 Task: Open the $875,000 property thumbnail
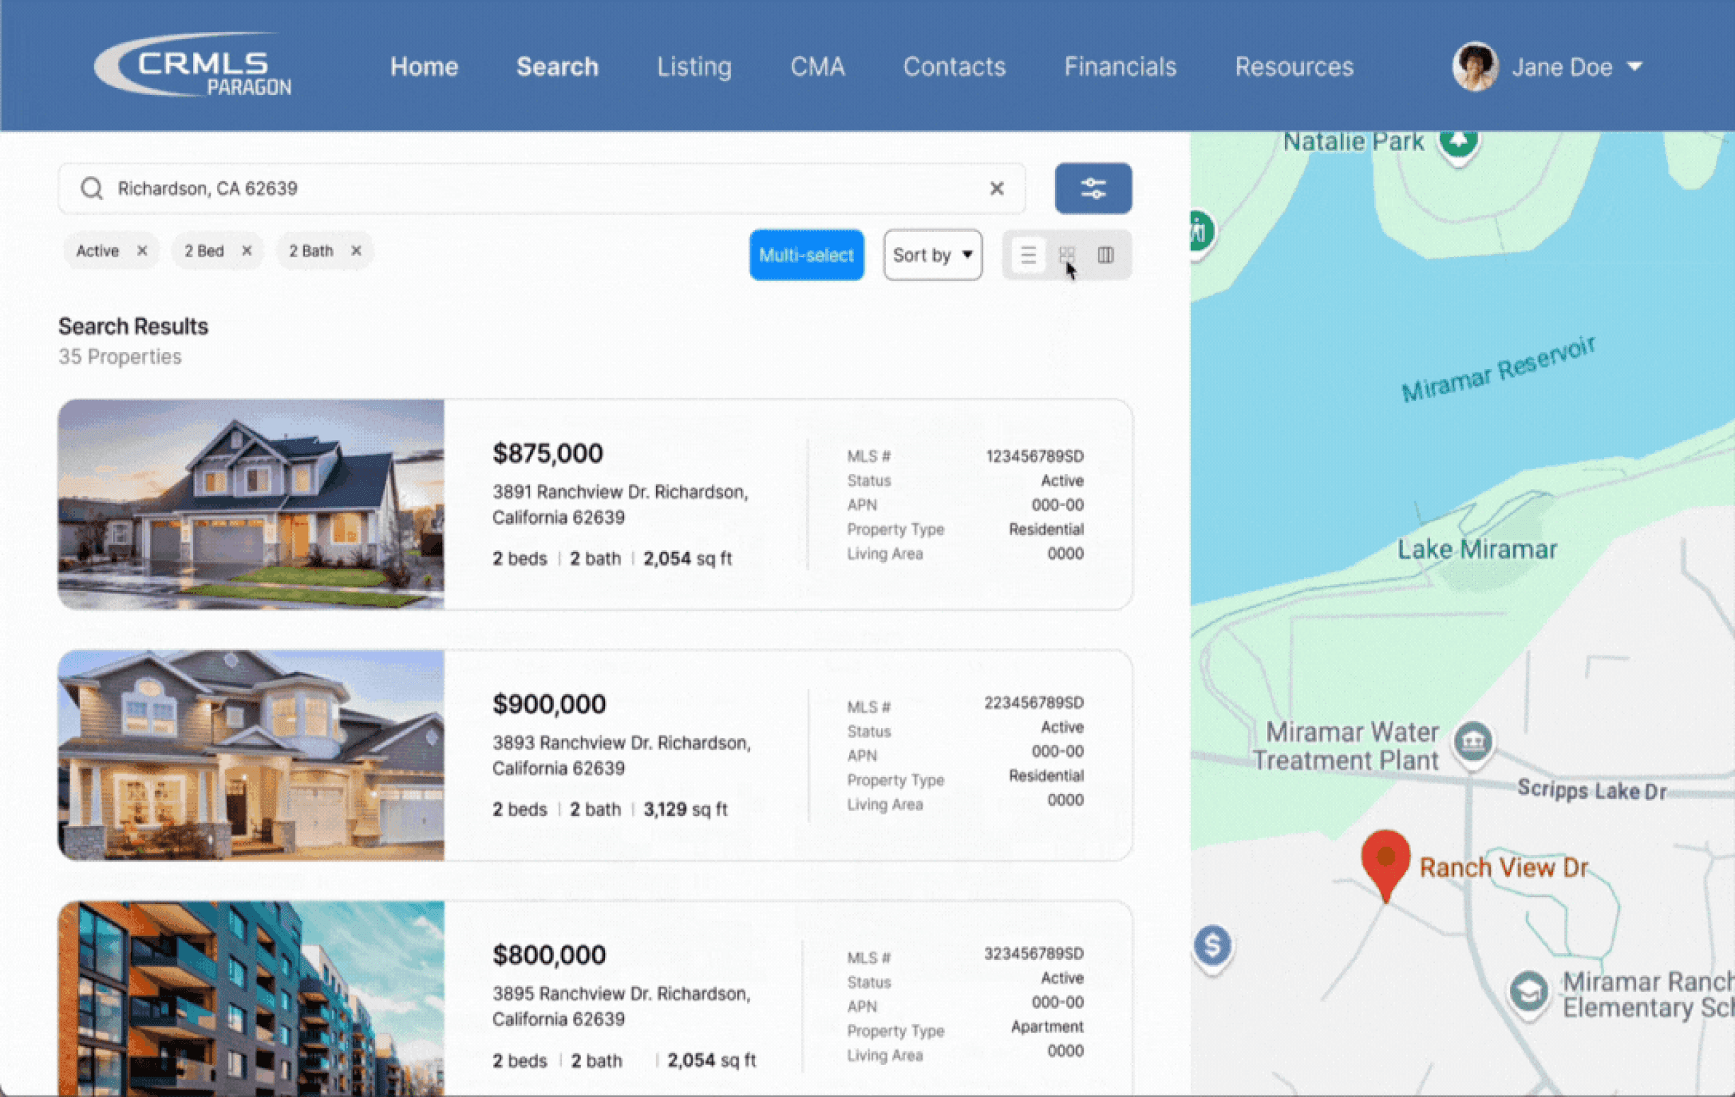point(251,505)
